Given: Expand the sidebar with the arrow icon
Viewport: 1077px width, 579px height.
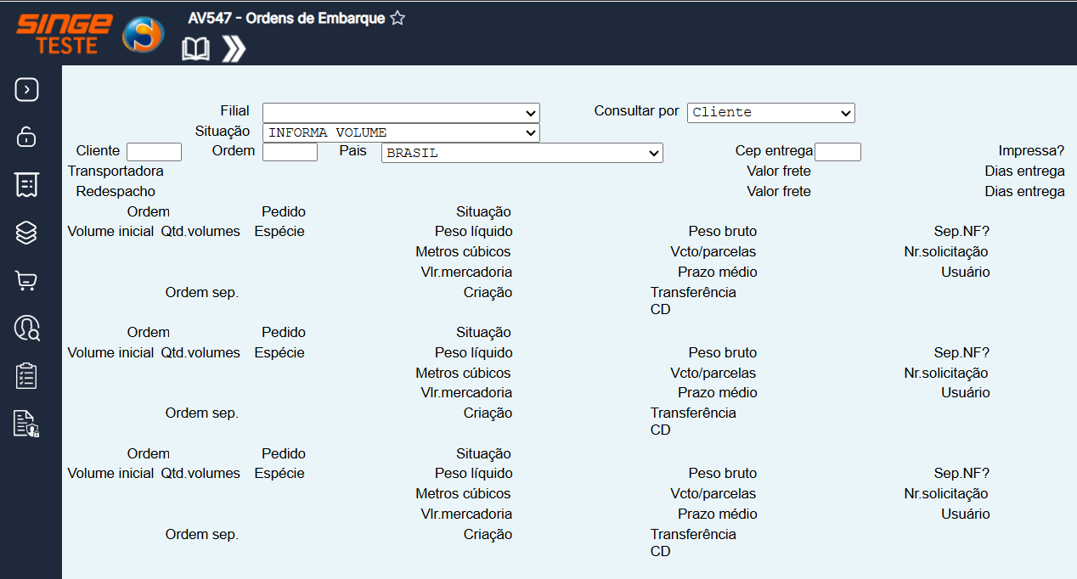Looking at the screenshot, I should (26, 89).
